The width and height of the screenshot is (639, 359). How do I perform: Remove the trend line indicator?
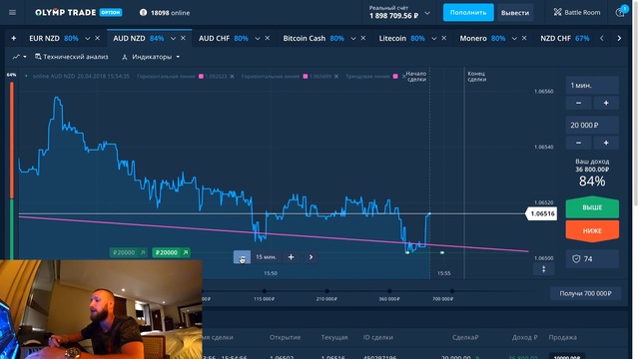tap(404, 76)
